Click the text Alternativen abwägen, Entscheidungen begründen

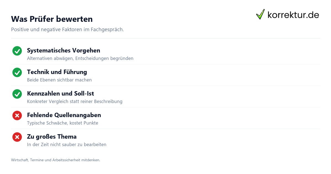pos(80,59)
